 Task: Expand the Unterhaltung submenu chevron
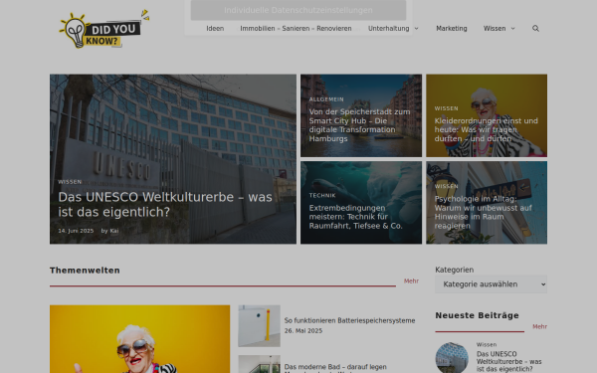[416, 29]
